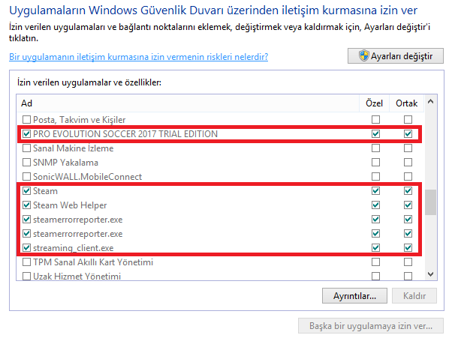The image size is (455, 344).
Task: Click Başka bir uygulamaya izin ver button
Action: coord(371,326)
